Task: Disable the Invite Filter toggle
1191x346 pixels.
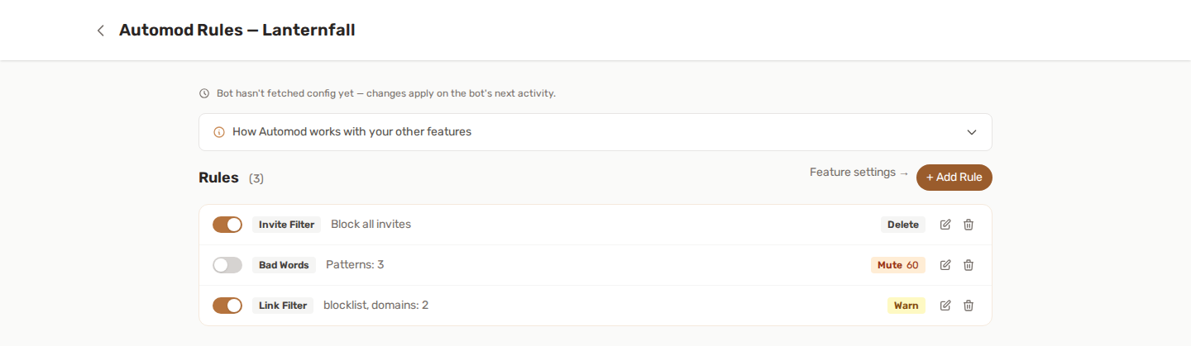Action: point(227,225)
